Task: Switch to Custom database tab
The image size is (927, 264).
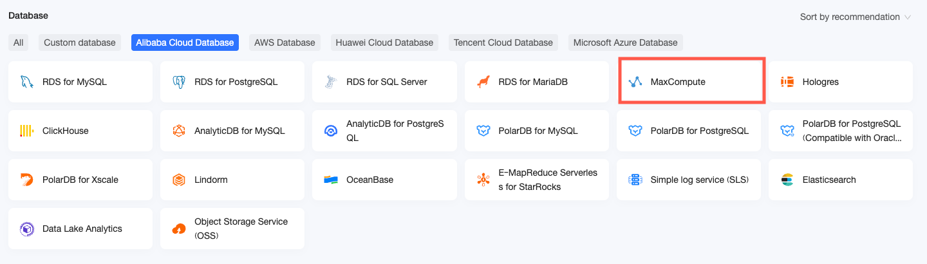Action: [x=80, y=42]
